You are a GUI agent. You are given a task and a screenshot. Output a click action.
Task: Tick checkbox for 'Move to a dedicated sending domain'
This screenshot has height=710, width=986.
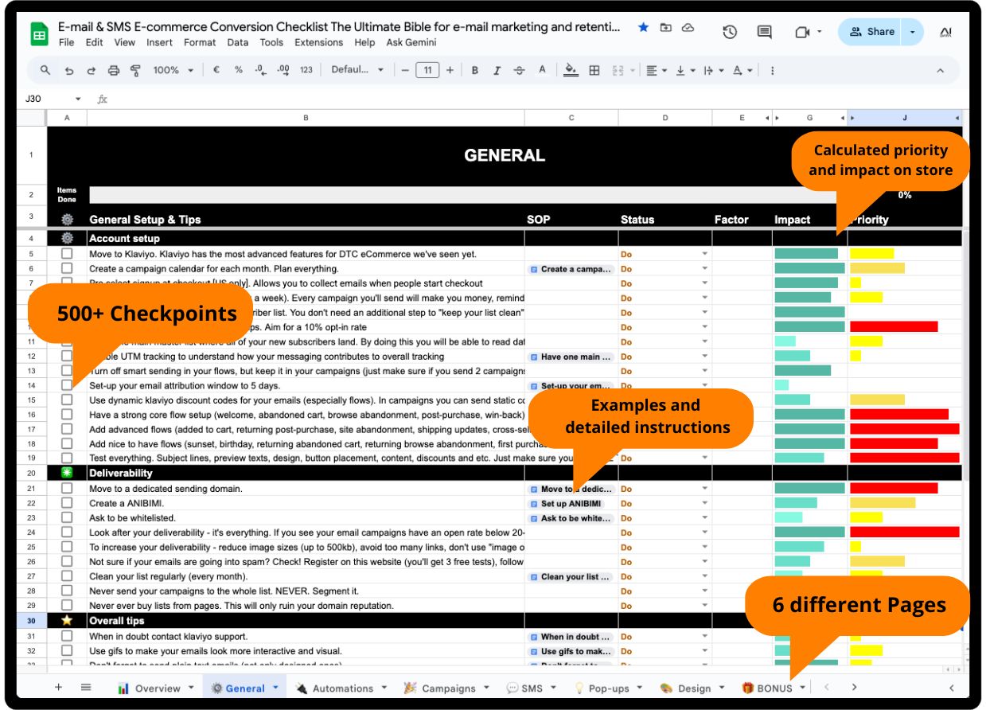67,489
